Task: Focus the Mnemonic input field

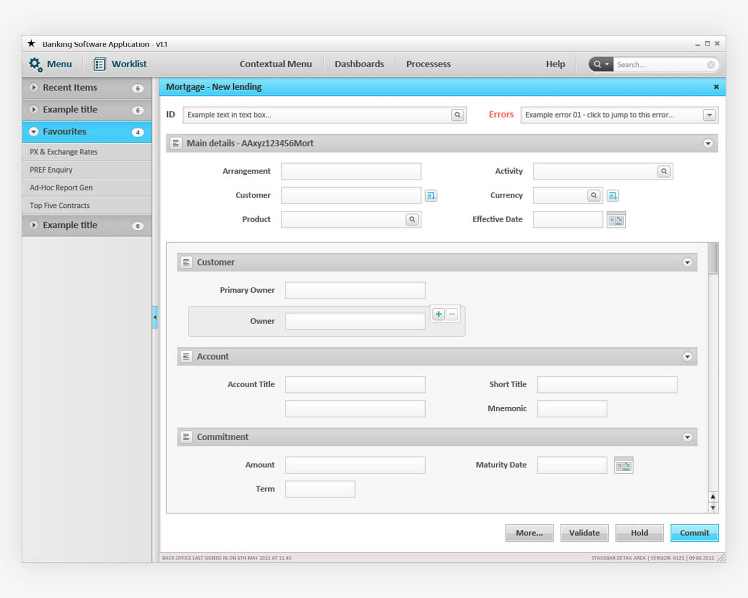Action: (x=572, y=409)
